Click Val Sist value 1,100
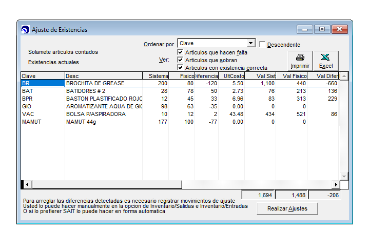Screen dimensions: 368x249 267,83
